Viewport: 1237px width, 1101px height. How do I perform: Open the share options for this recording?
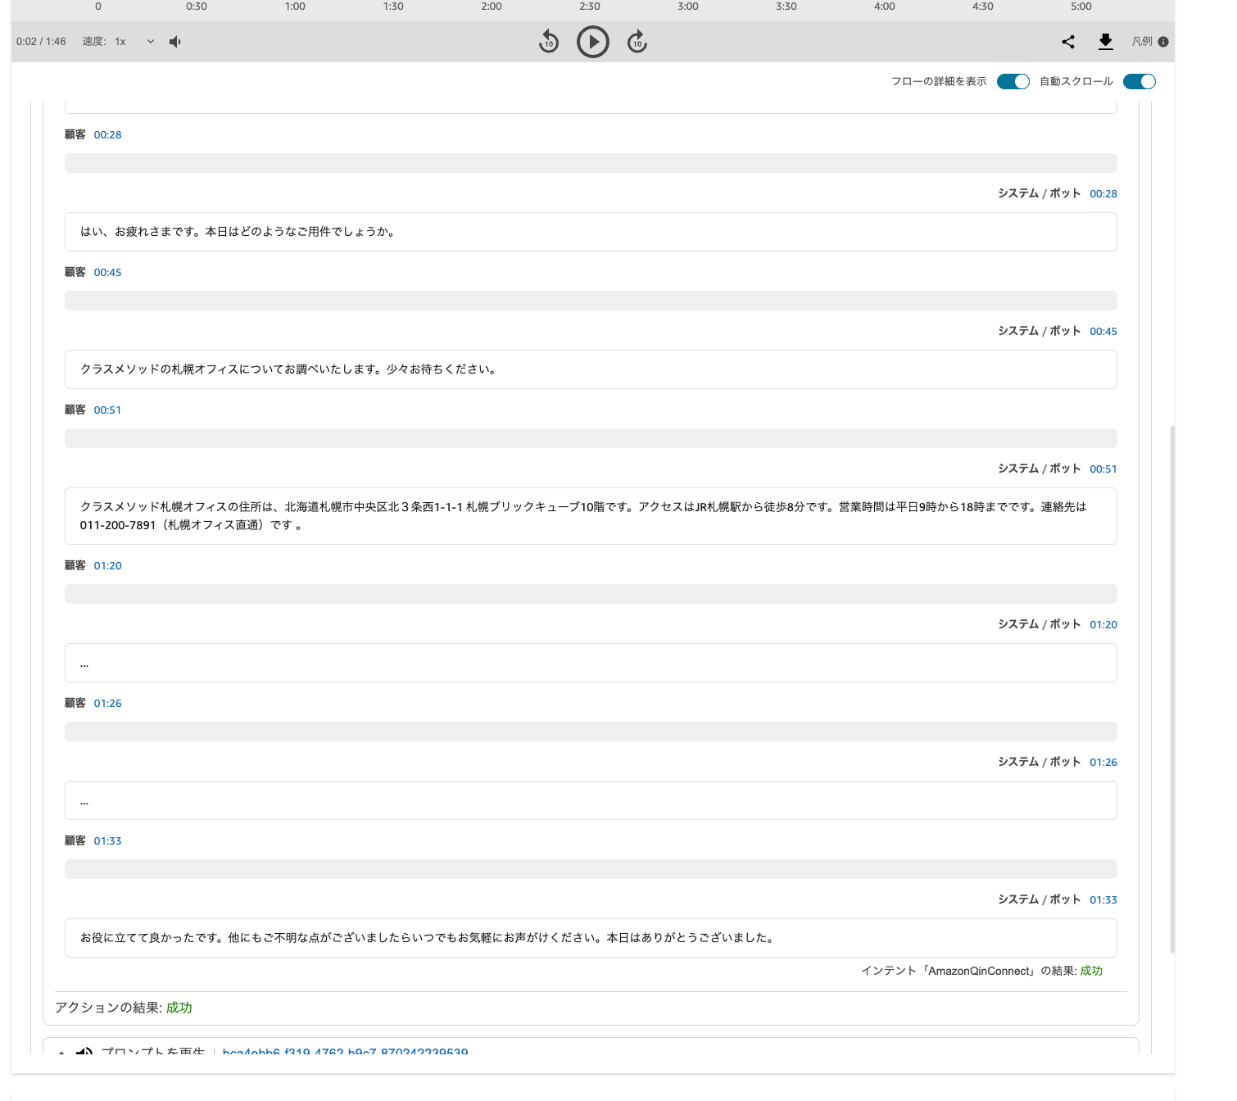pos(1067,41)
